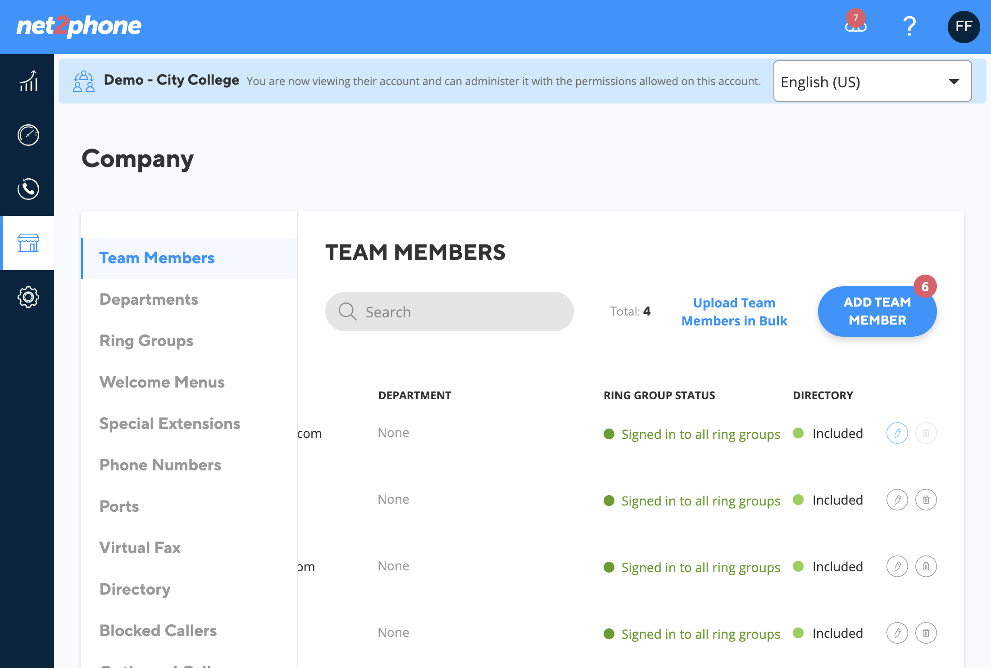Open the call history phone icon
This screenshot has width=991, height=668.
[x=28, y=189]
